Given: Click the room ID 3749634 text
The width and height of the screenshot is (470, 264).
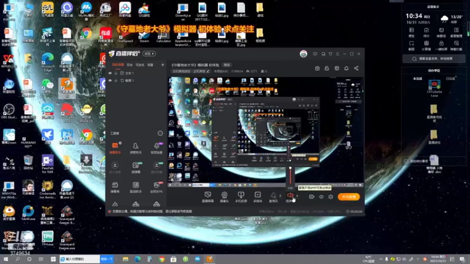Looking at the screenshot, I should (237, 71).
